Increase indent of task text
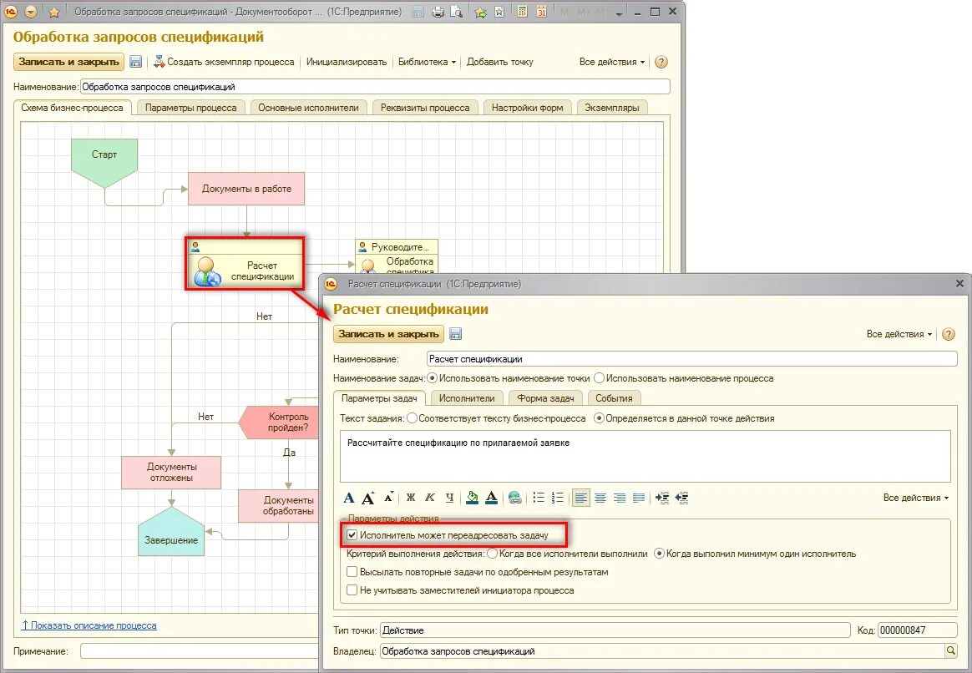 (662, 498)
